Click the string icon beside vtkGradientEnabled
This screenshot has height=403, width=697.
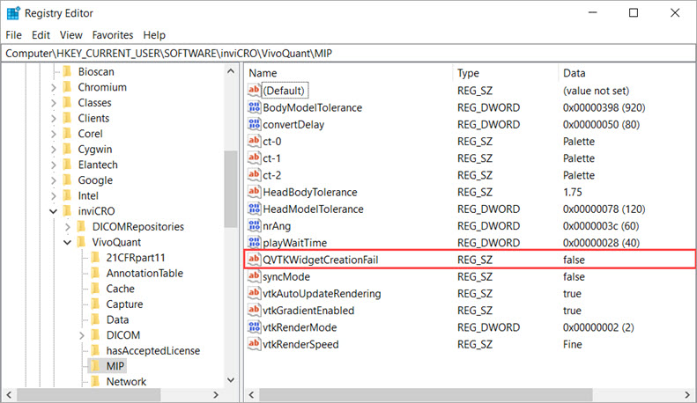click(x=254, y=310)
